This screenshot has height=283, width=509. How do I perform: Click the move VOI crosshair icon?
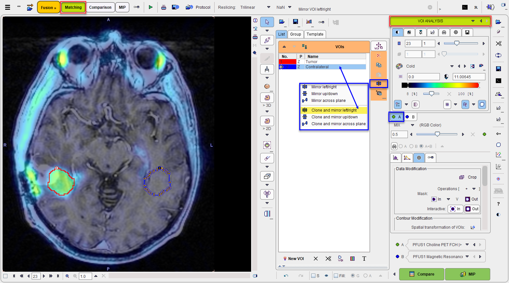pos(379,46)
